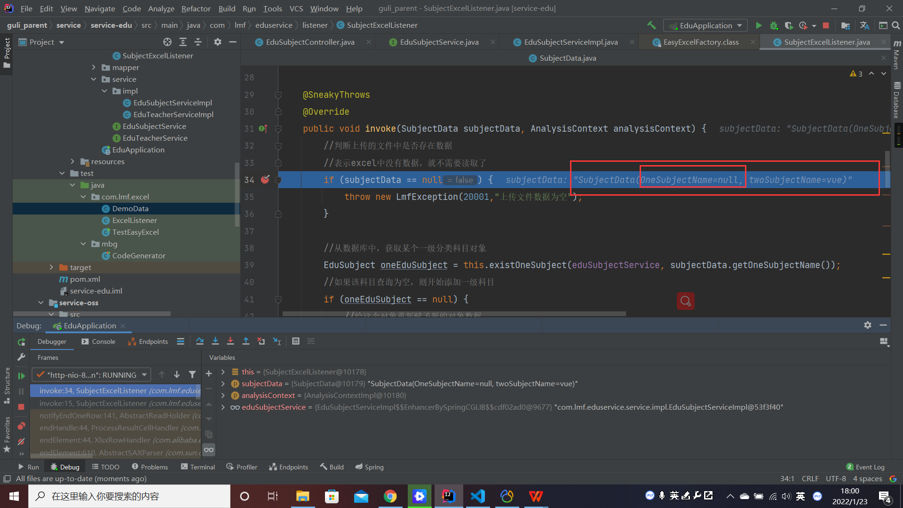Open the Problems tool window
Viewport: 903px width, 508px height.
point(150,467)
